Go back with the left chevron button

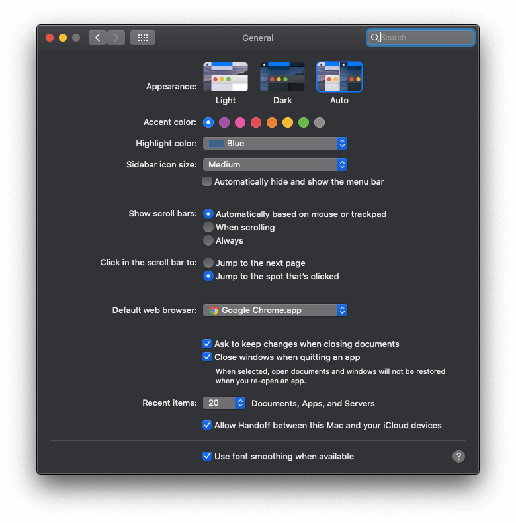point(97,38)
